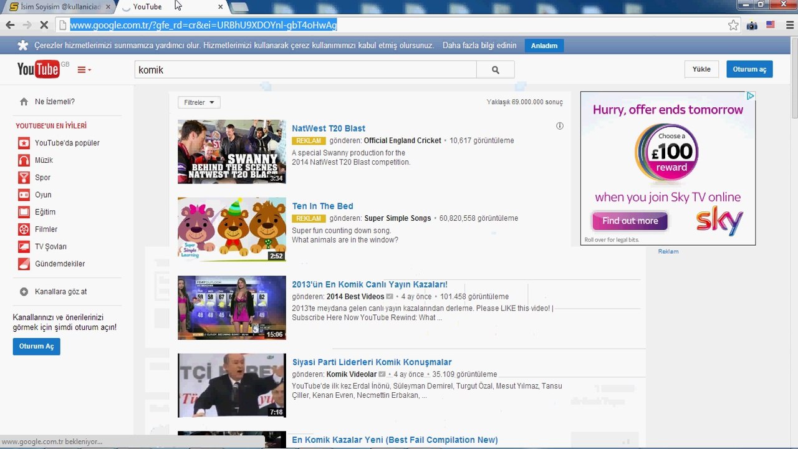Click the AdChoices icon on the Sky ad
Screen dimensions: 798x449
click(x=751, y=96)
